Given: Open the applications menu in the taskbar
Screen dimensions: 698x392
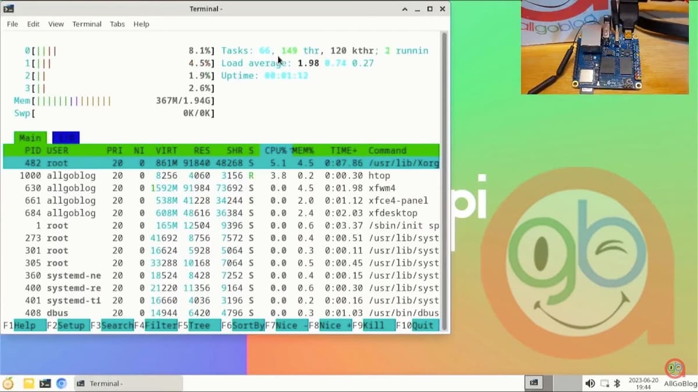Looking at the screenshot, I should coord(8,383).
